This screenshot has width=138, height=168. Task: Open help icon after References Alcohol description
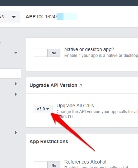point(126,167)
